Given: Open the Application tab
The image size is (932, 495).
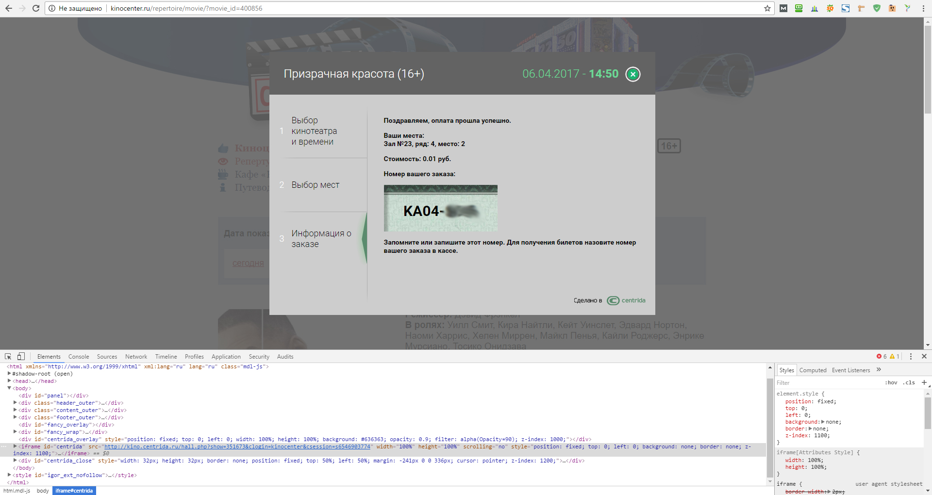Looking at the screenshot, I should coord(226,356).
